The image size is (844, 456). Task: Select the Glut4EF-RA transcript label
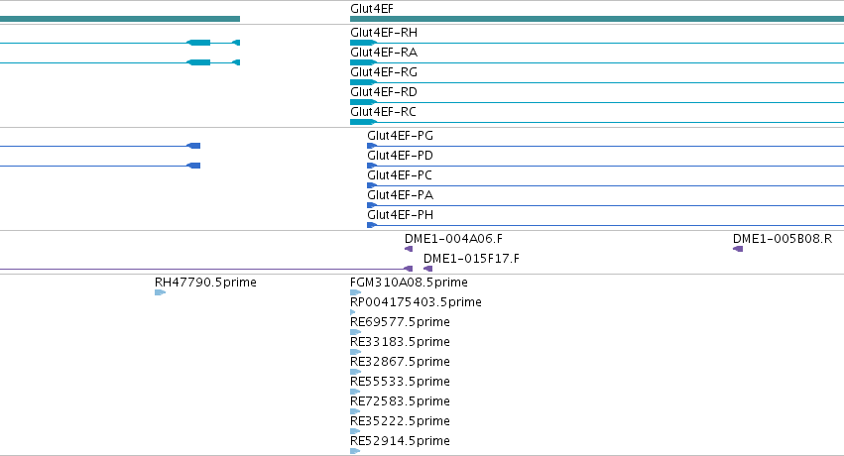point(383,53)
